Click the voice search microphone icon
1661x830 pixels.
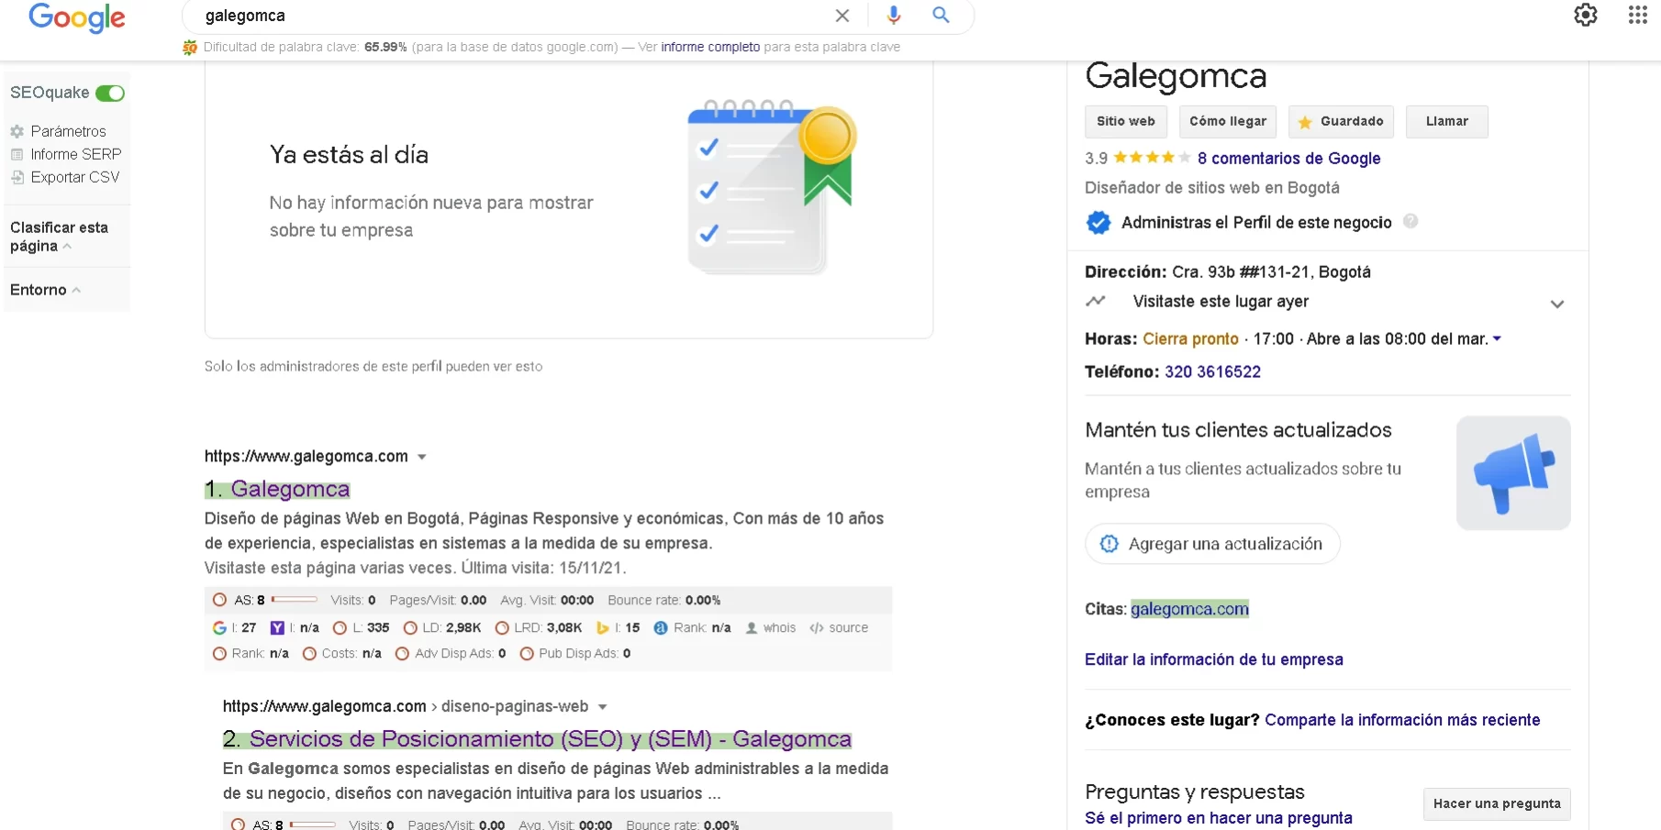892,16
